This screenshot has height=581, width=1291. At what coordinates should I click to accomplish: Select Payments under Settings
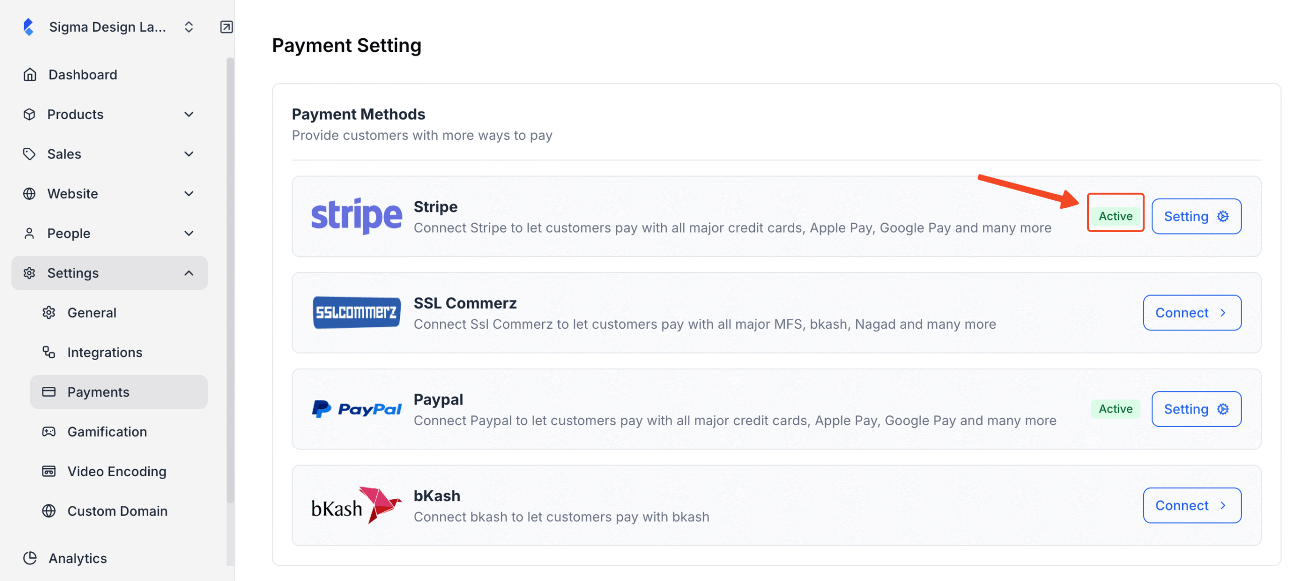point(99,392)
